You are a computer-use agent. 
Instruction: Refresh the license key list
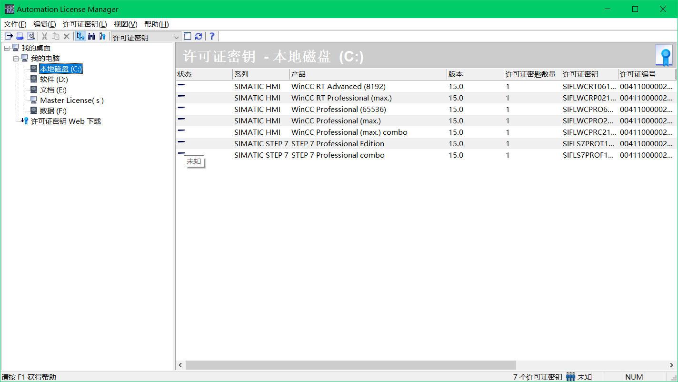click(199, 36)
